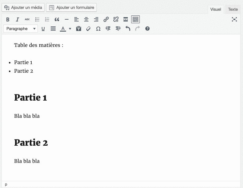
Task: Expand the text color dropdown arrow
Action: pos(70,29)
